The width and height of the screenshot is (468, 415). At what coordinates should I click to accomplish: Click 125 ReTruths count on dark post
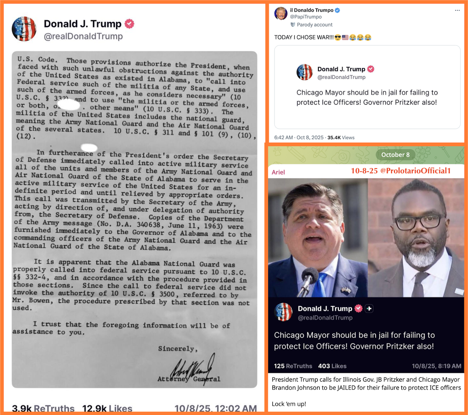click(293, 366)
